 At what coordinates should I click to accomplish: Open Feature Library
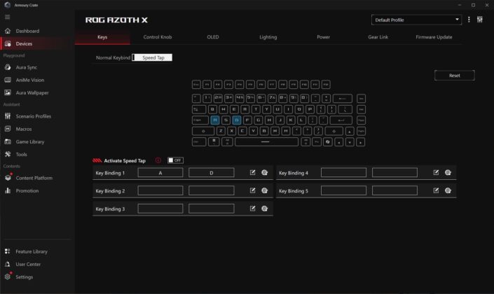[32, 251]
